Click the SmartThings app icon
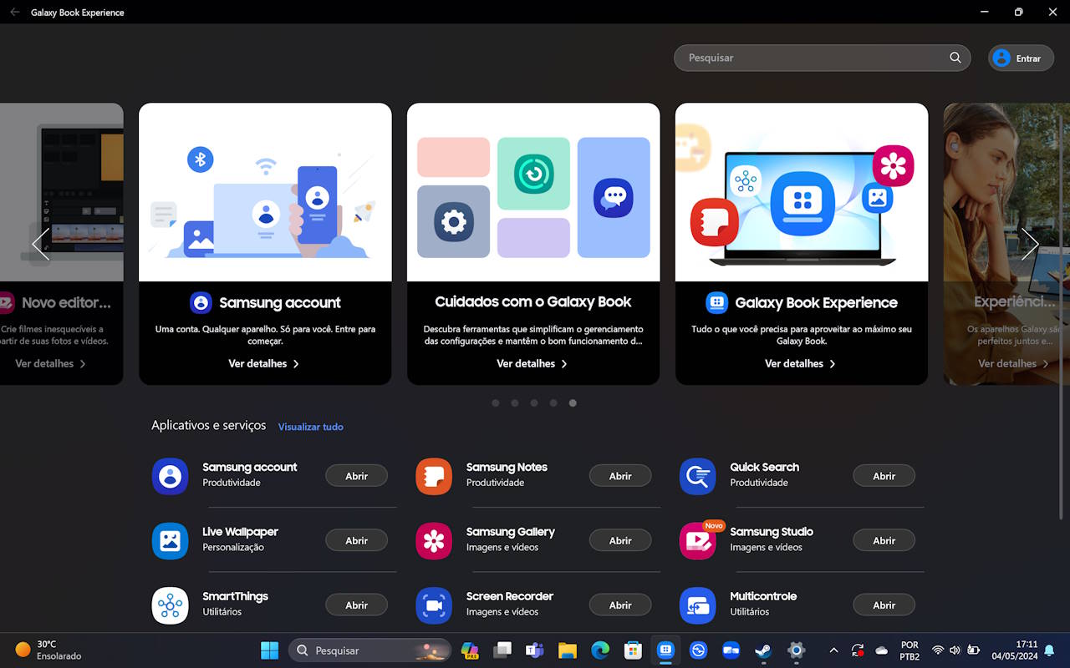Screen dimensions: 1070x668 coord(170,605)
